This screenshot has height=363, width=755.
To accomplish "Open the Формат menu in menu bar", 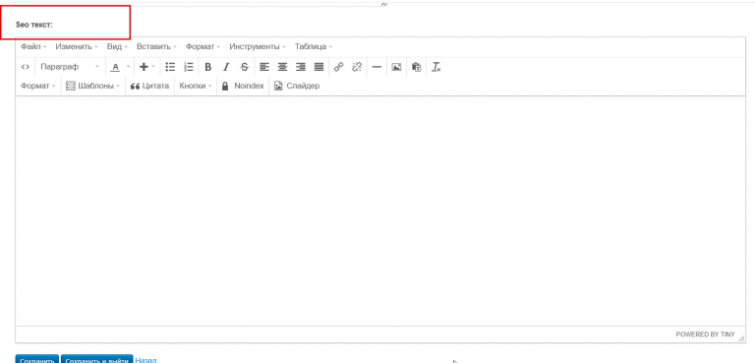I will click(x=203, y=47).
